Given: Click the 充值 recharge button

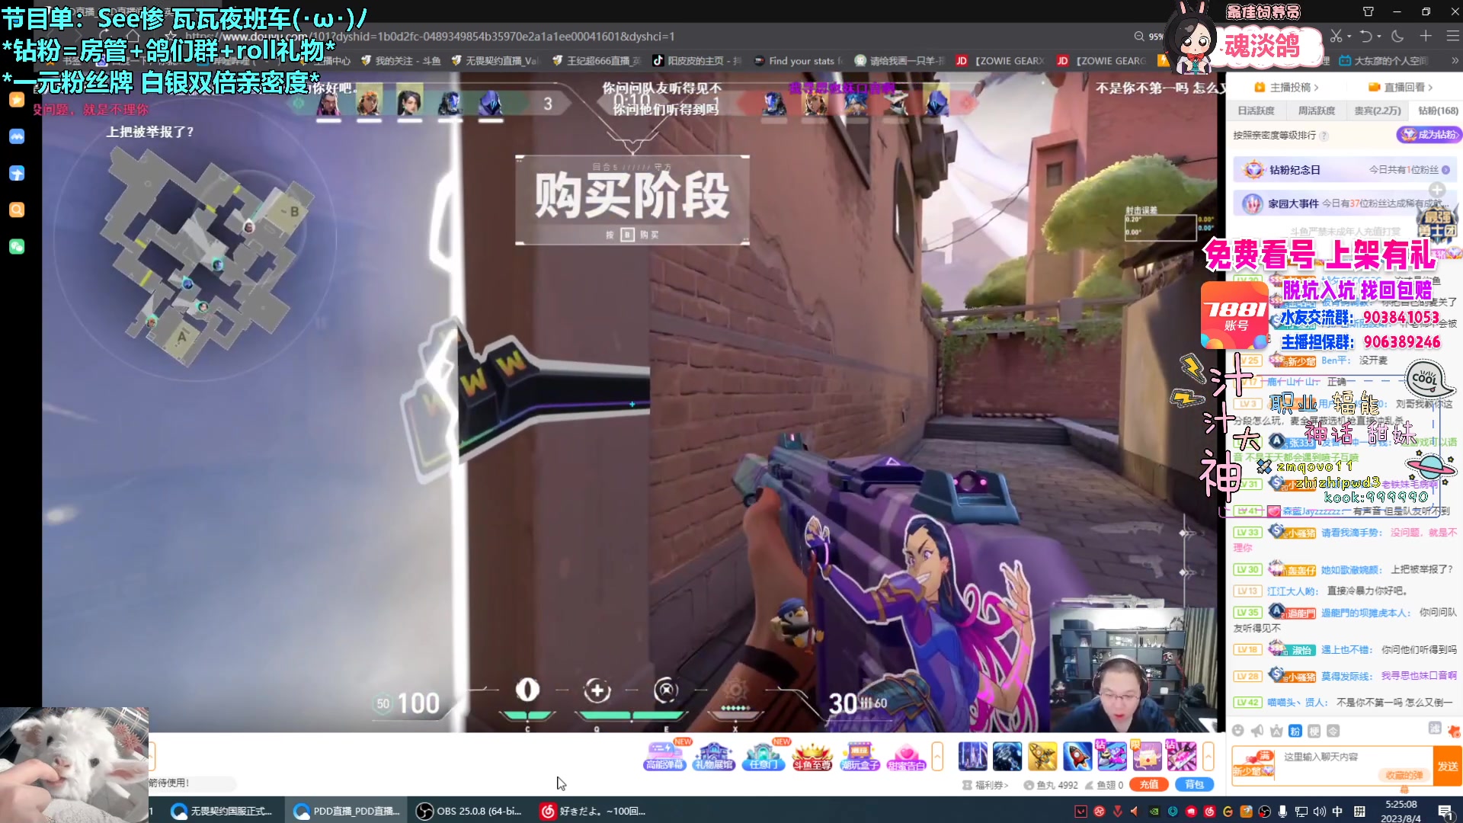Looking at the screenshot, I should [x=1149, y=784].
